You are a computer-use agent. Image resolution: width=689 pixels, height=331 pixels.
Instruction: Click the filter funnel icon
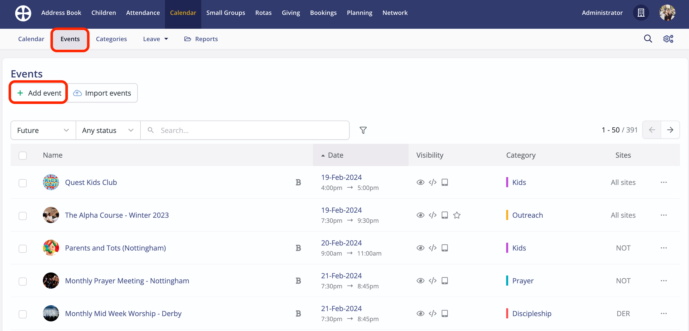[x=363, y=130]
